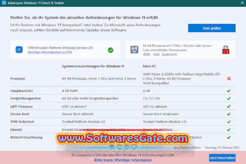The image size is (246, 164).
Task: Click the 8 GB value in Hauptspeicher row
Action: 146,91
